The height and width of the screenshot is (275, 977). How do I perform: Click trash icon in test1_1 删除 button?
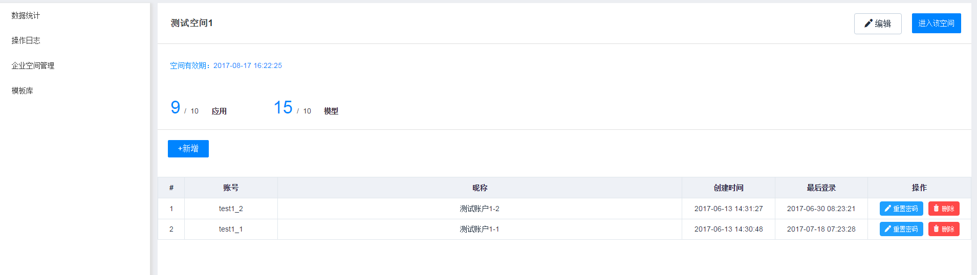936,229
